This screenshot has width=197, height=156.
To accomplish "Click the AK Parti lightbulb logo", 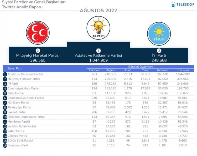I will tap(98, 28).
